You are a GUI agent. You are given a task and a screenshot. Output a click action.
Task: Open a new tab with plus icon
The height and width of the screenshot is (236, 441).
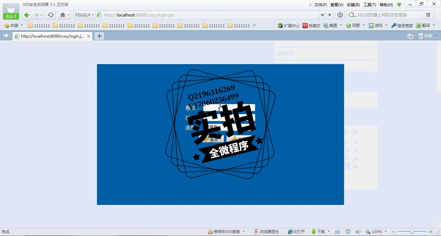click(99, 36)
